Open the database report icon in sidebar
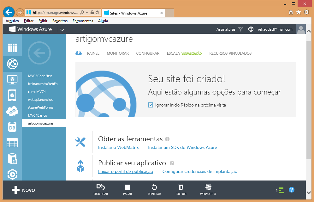 click(12, 159)
